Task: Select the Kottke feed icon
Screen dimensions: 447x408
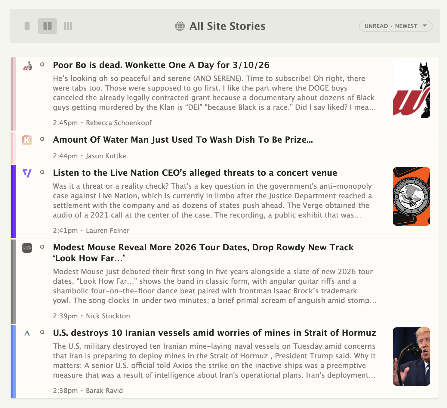Action: tap(27, 141)
